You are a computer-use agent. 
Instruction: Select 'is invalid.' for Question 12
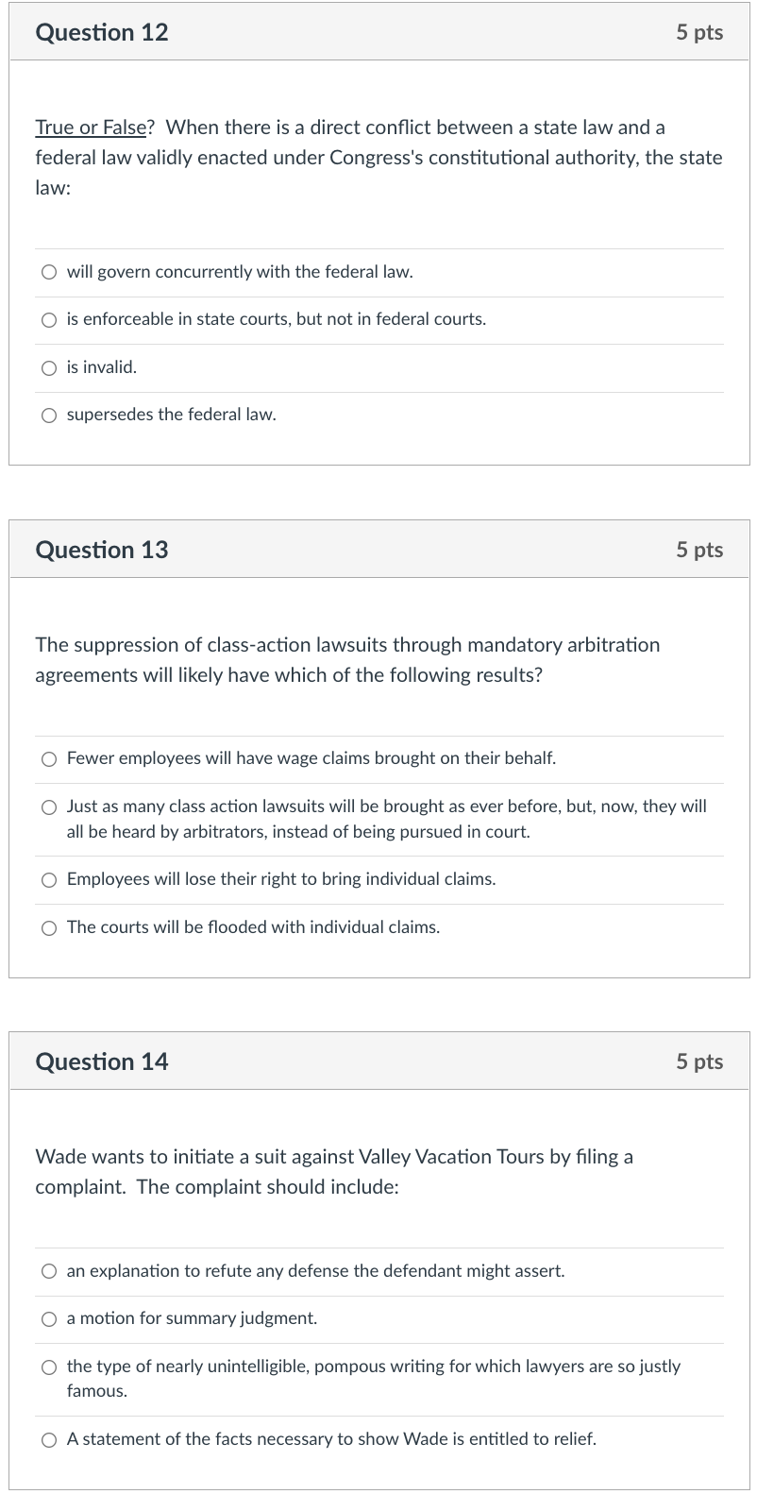tap(48, 367)
